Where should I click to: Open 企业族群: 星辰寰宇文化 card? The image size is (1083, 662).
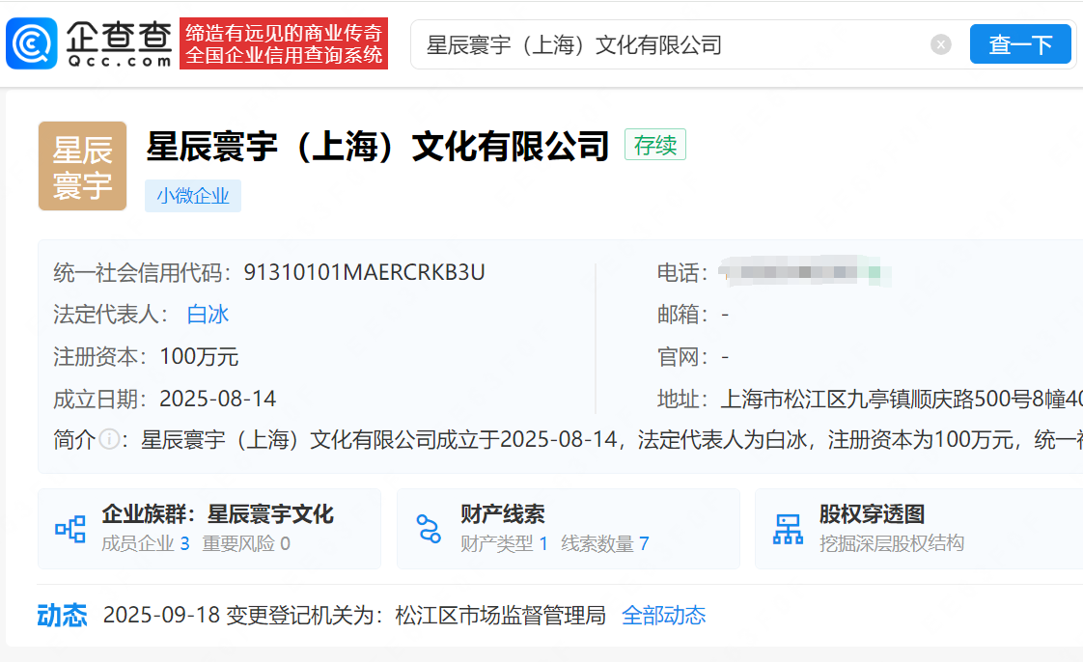point(217,514)
